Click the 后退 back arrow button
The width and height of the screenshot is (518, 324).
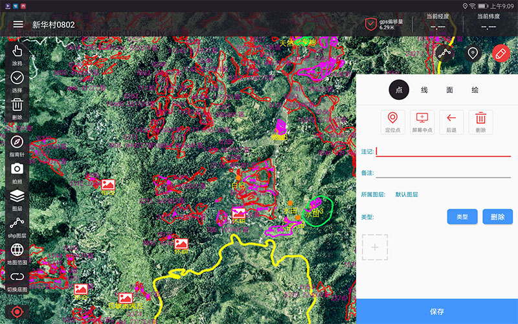coord(451,122)
